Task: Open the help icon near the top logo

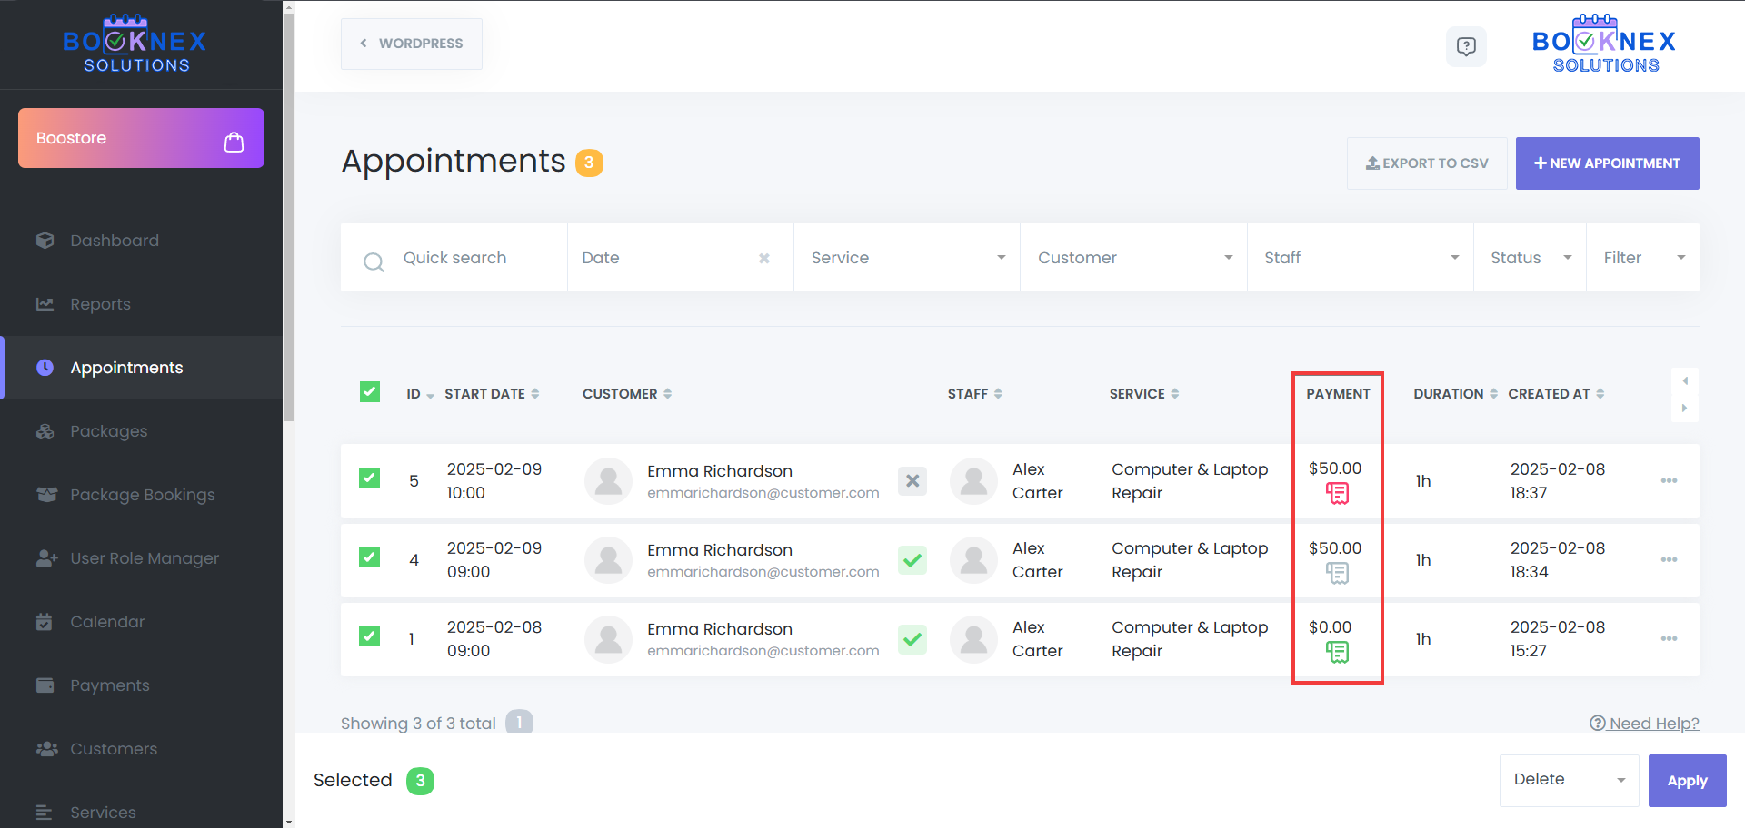Action: click(1466, 46)
